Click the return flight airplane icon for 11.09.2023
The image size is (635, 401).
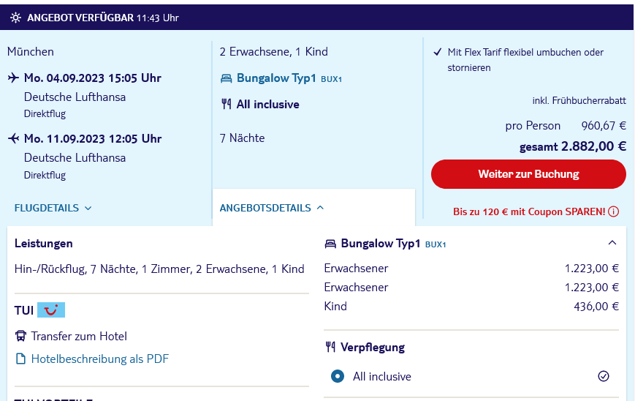pyautogui.click(x=13, y=139)
